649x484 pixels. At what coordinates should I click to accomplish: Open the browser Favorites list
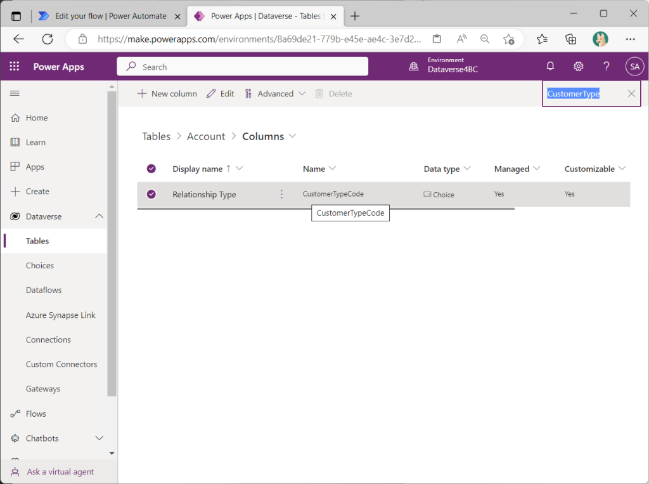[542, 39]
